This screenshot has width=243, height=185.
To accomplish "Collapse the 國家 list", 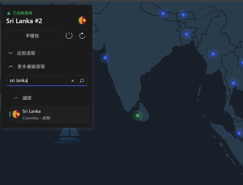I will pyautogui.click(x=22, y=98).
